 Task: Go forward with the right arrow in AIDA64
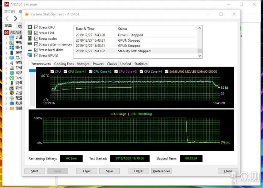click(16, 18)
